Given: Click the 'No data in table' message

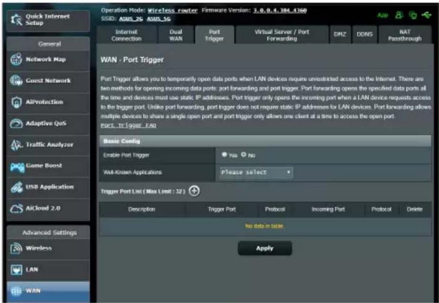Looking at the screenshot, I should point(264,226).
